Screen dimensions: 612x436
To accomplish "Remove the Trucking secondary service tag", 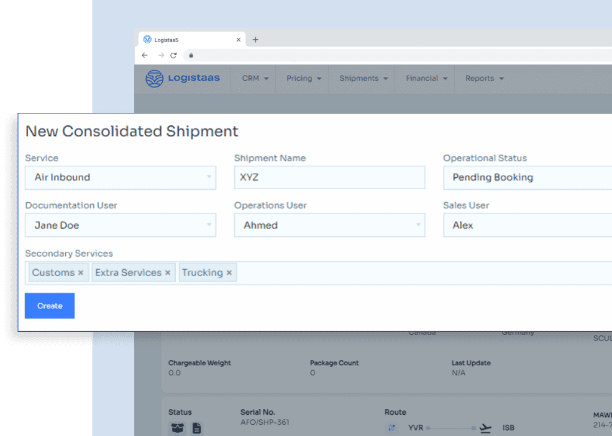I will coord(229,273).
